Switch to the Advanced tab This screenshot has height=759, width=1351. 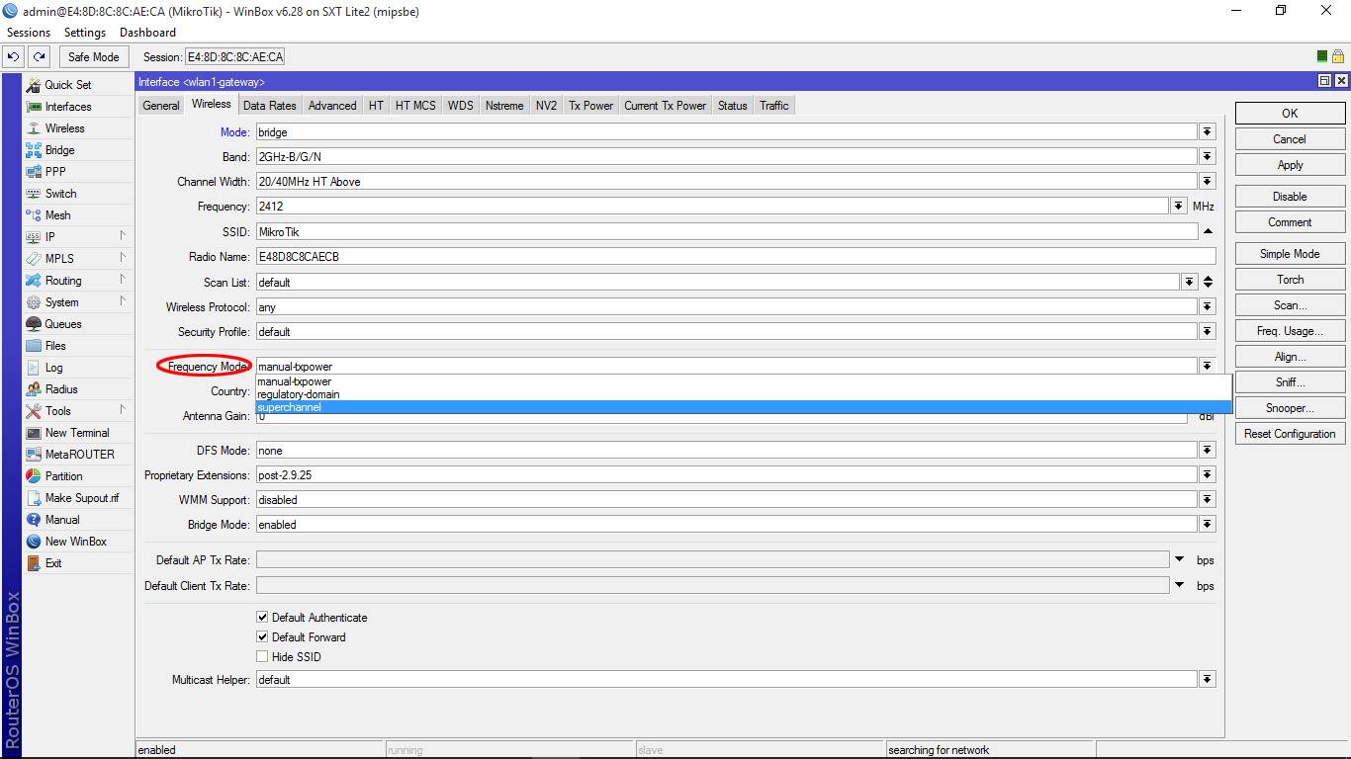(x=332, y=106)
